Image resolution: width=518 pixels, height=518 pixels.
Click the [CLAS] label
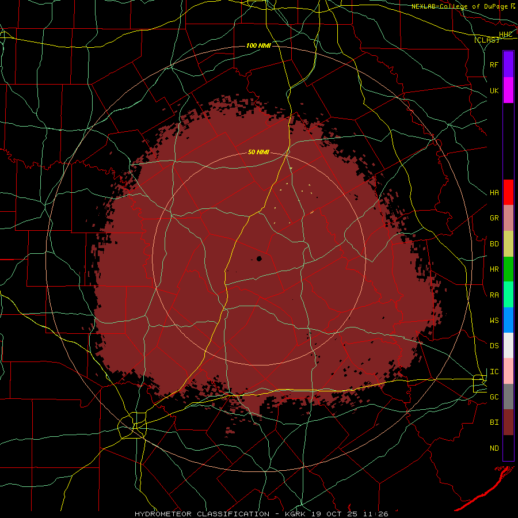coord(486,40)
